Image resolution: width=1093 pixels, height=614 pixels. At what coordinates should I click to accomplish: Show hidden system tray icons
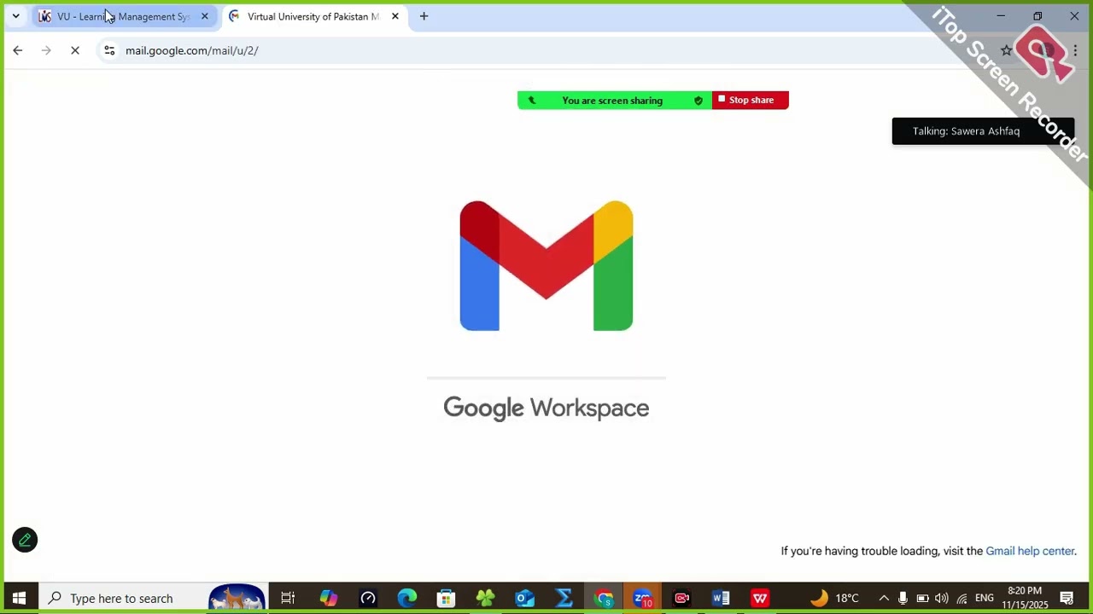coord(884,598)
